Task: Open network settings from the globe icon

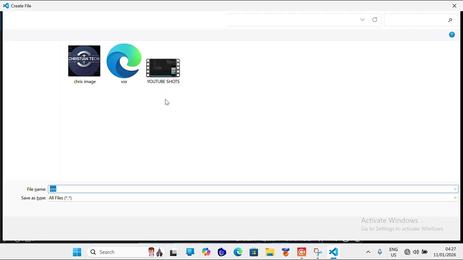Action: [x=407, y=252]
